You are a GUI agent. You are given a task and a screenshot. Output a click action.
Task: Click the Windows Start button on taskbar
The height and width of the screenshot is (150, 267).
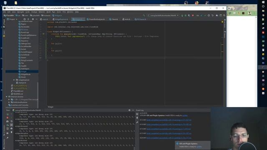(x=263, y=2)
